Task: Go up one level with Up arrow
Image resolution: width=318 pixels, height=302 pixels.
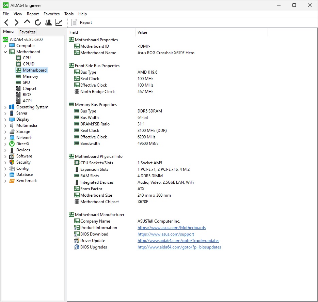Action: click(x=27, y=22)
